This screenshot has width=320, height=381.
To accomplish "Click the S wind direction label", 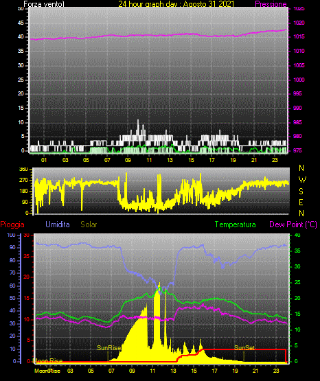I will tap(301, 192).
